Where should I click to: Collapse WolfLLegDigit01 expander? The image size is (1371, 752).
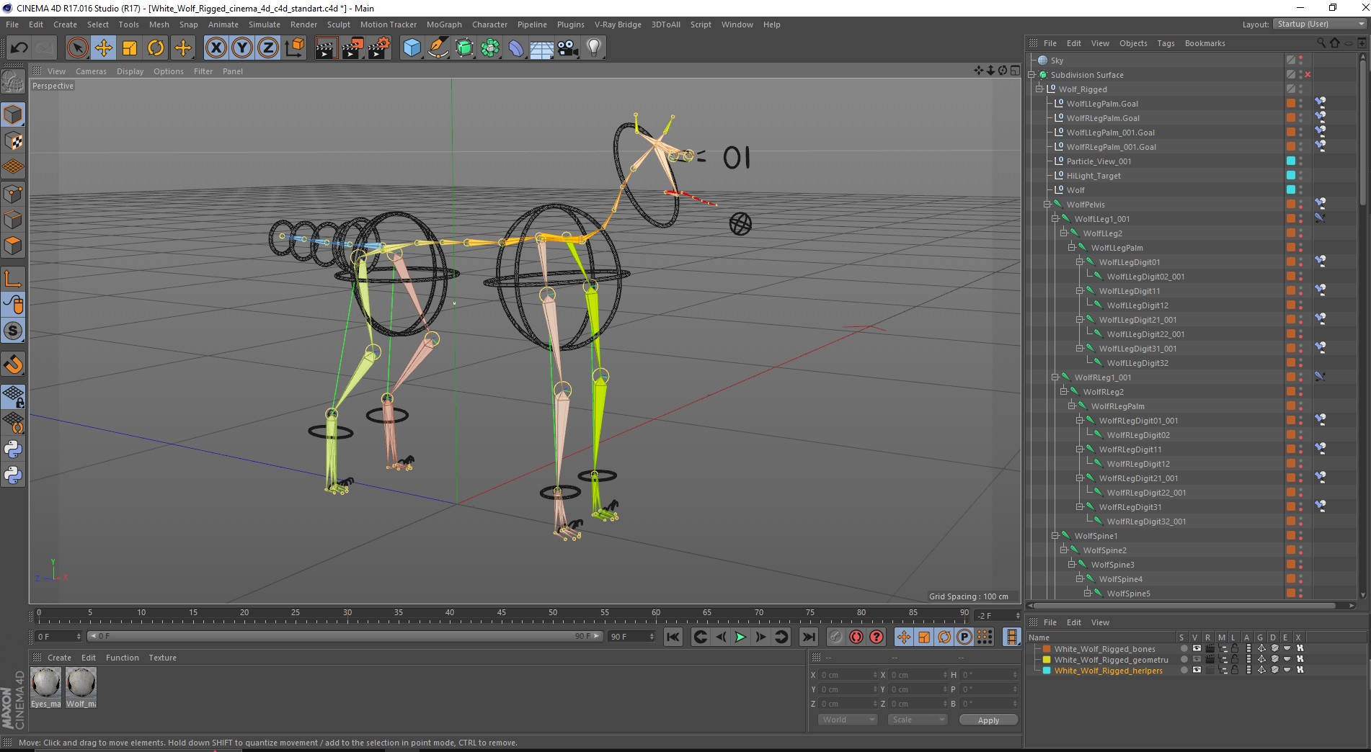tap(1080, 262)
